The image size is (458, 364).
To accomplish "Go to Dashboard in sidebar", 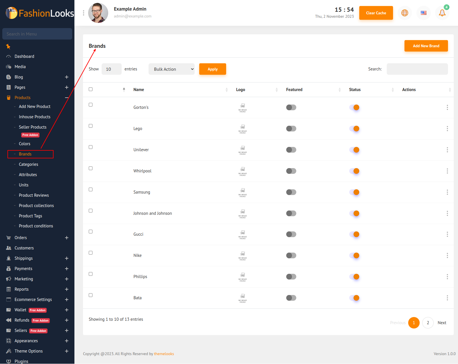I will [24, 56].
